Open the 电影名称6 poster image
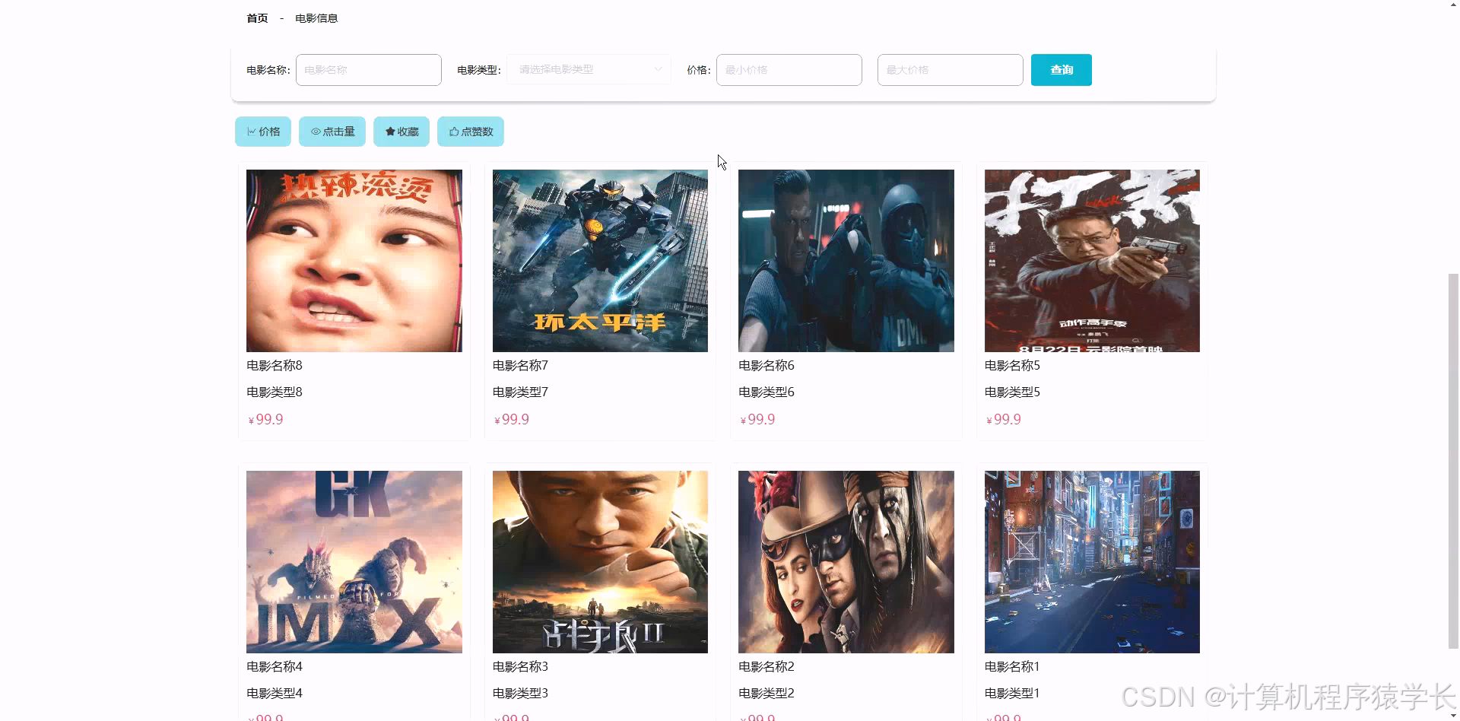This screenshot has height=721, width=1460. pyautogui.click(x=846, y=261)
